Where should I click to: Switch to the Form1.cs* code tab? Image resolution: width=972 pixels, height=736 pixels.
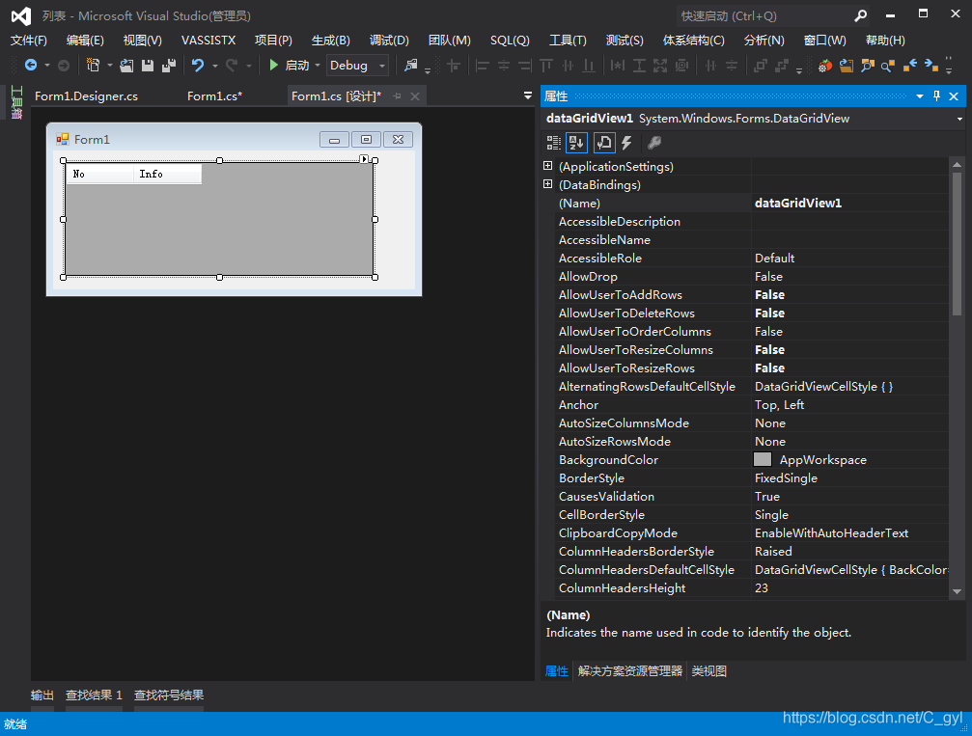pyautogui.click(x=214, y=96)
